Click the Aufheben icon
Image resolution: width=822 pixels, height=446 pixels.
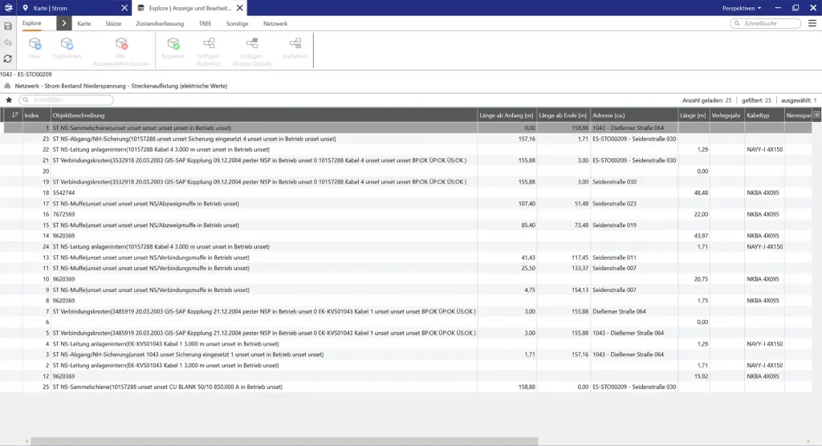(x=295, y=44)
